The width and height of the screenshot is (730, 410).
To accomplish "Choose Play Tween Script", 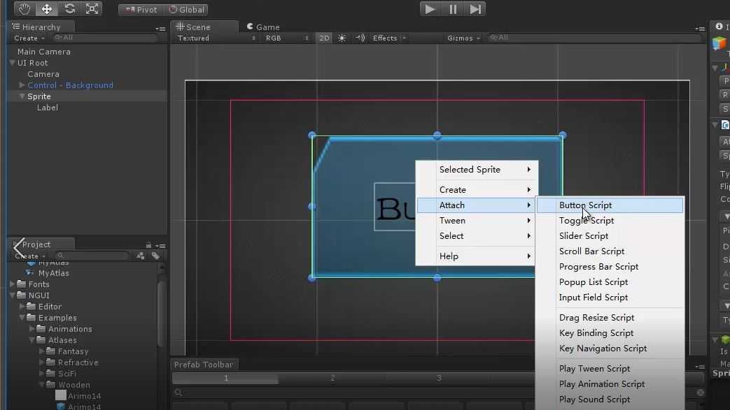I will point(610,369).
